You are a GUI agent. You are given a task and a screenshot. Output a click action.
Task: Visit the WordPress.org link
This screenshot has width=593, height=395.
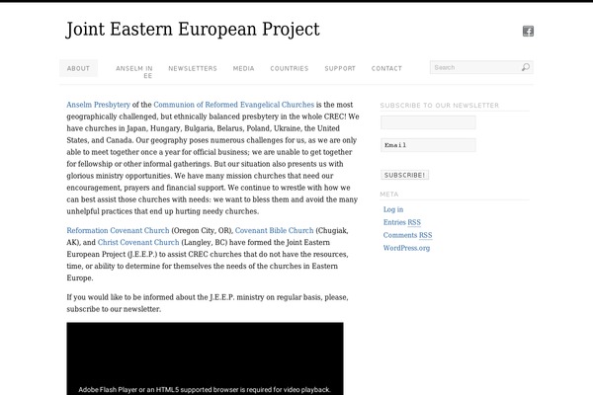coord(406,248)
